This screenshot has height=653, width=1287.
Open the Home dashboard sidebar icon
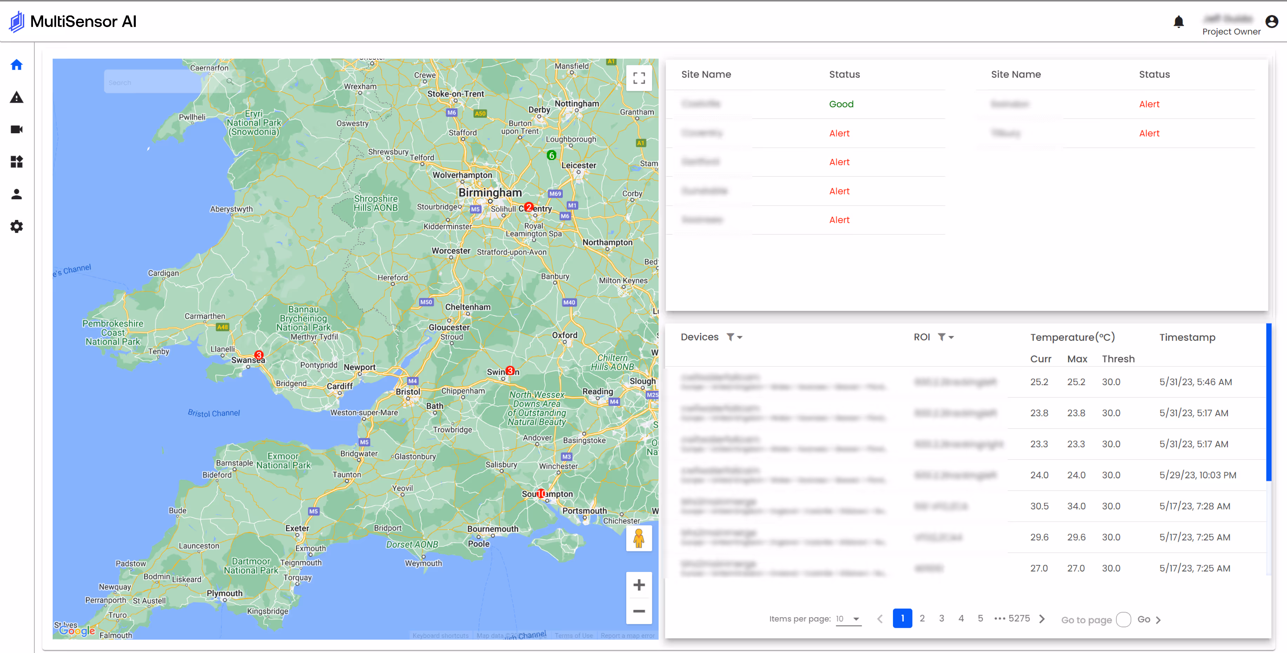tap(16, 65)
